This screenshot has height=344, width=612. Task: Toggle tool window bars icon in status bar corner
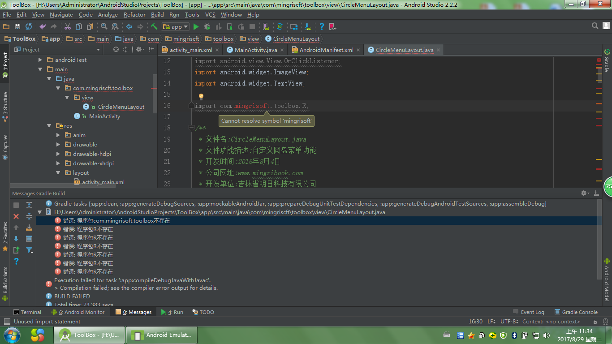click(x=7, y=321)
